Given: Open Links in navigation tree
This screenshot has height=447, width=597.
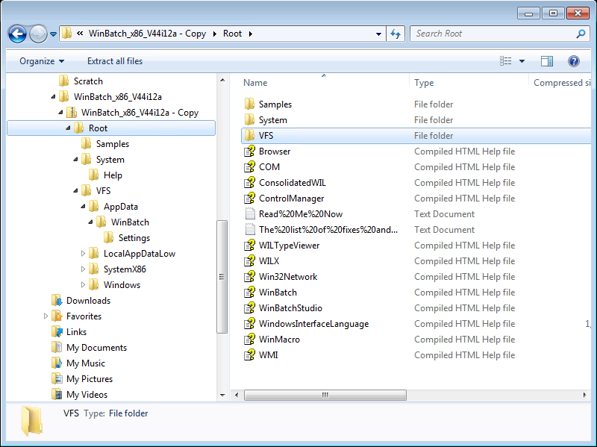Looking at the screenshot, I should tap(69, 332).
